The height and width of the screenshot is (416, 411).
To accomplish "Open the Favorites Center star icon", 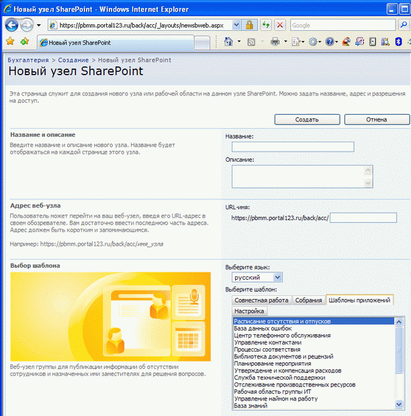I will click(x=10, y=42).
